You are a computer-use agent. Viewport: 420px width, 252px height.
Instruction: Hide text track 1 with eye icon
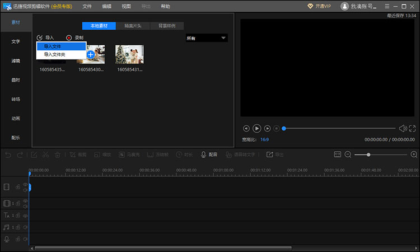tap(25, 216)
